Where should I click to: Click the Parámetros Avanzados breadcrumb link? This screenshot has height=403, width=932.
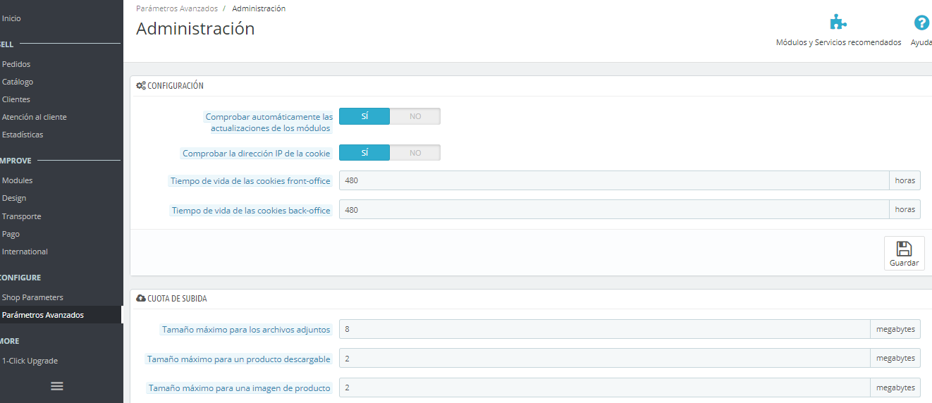177,8
